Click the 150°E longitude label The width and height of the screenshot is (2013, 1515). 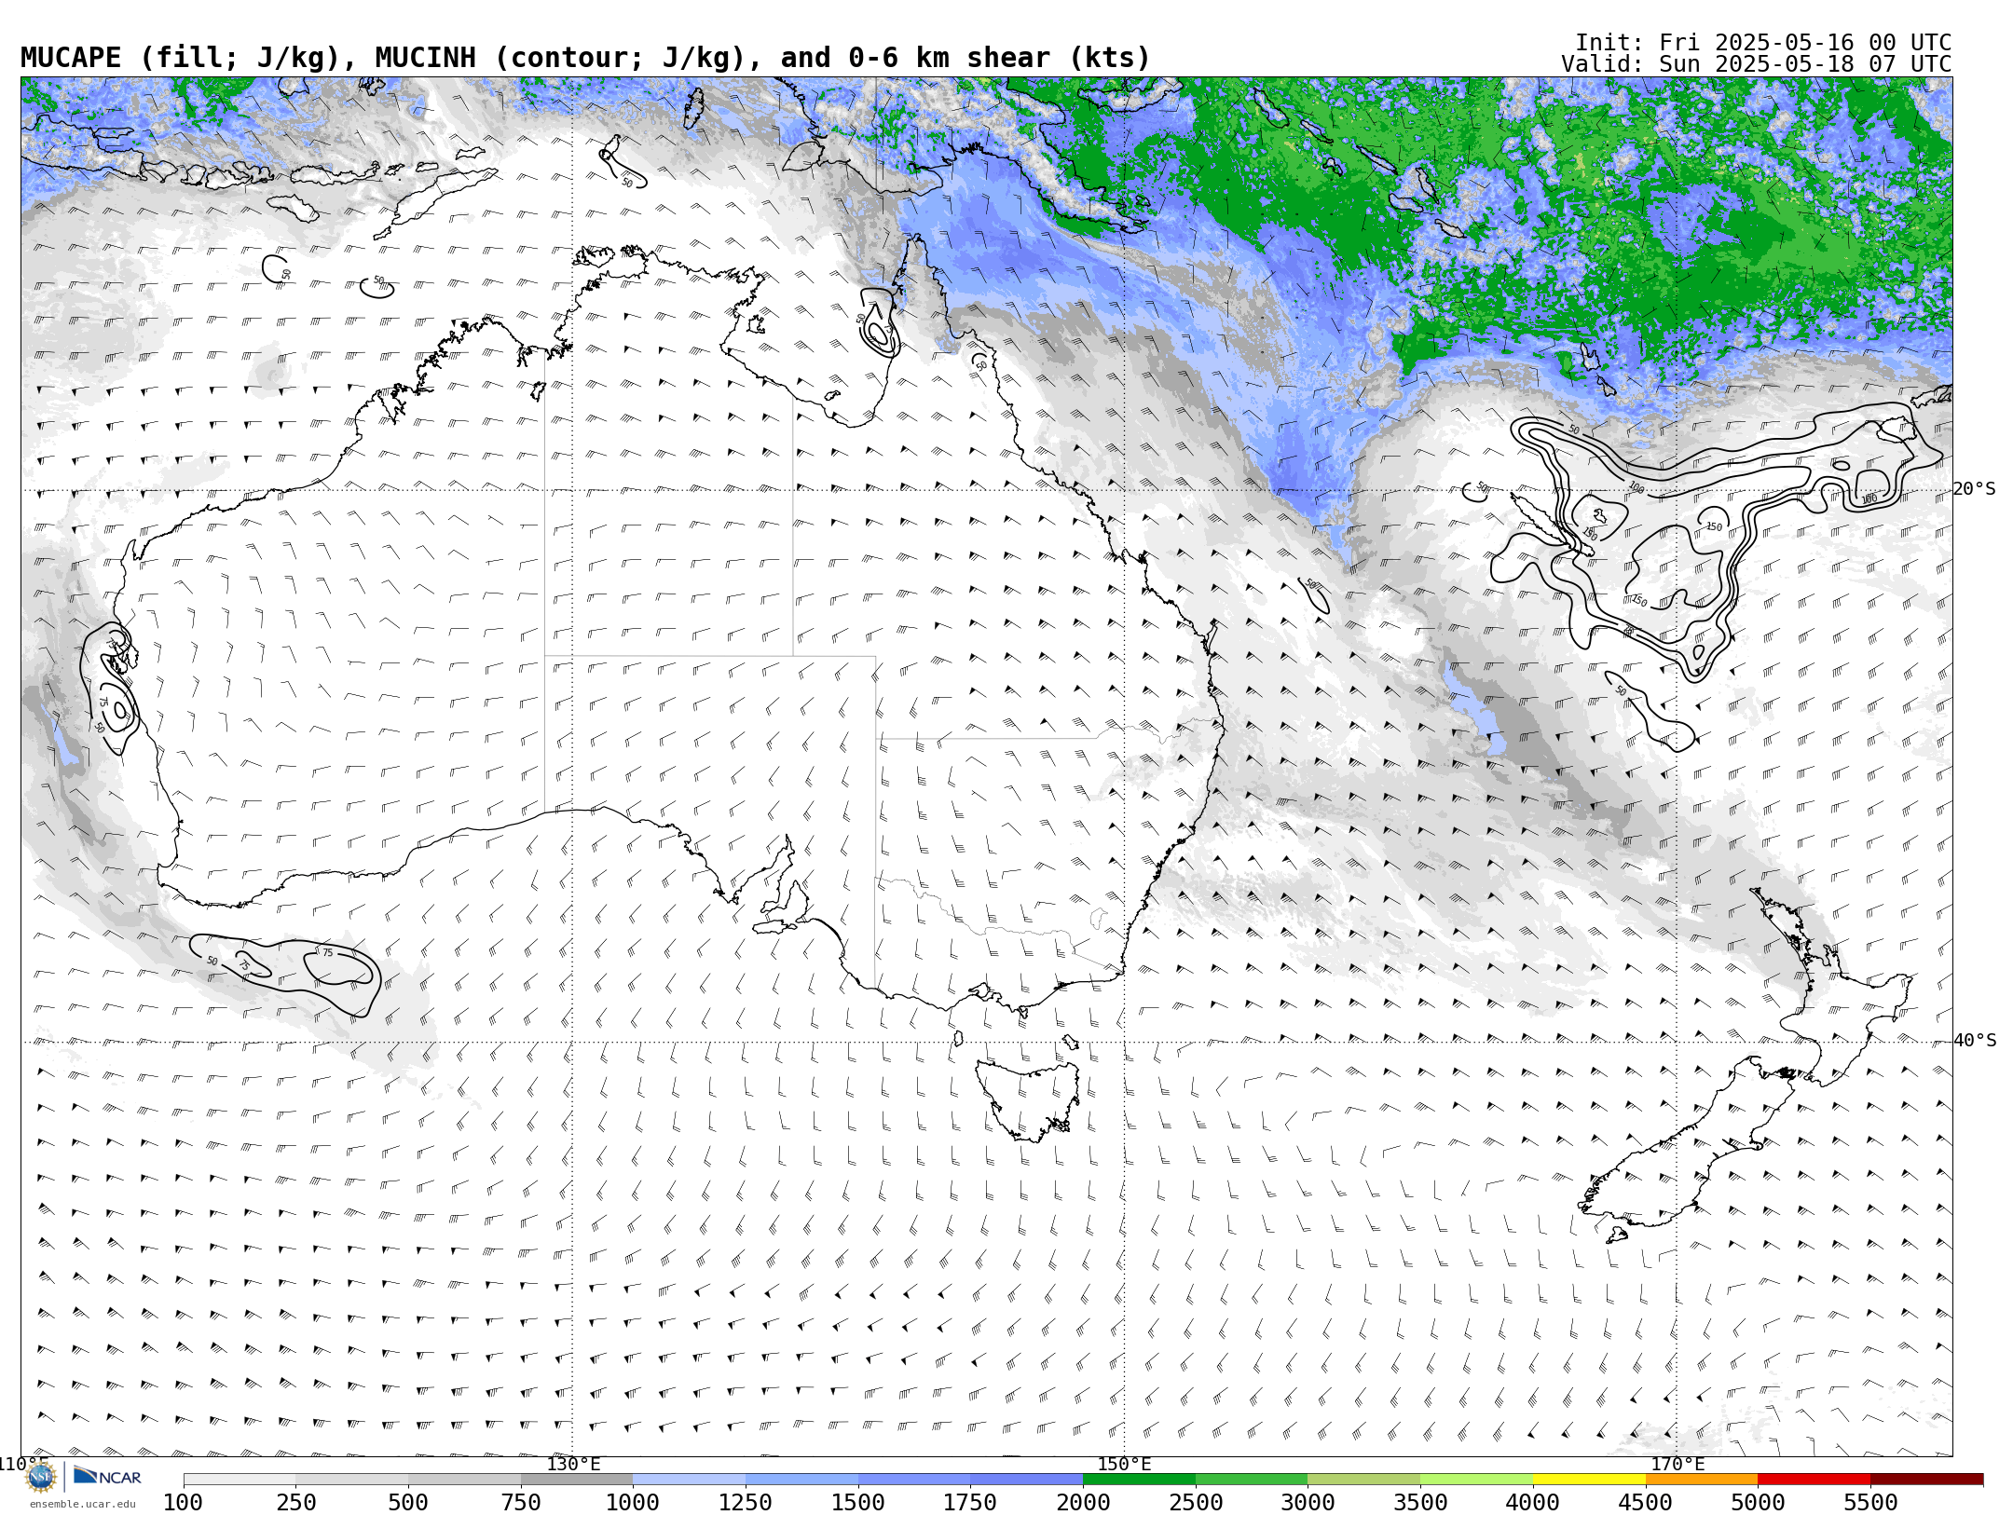(x=1124, y=1465)
